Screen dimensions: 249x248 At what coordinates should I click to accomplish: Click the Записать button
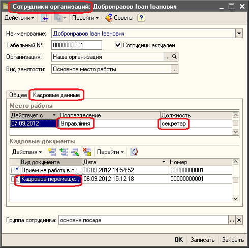pos(202,240)
